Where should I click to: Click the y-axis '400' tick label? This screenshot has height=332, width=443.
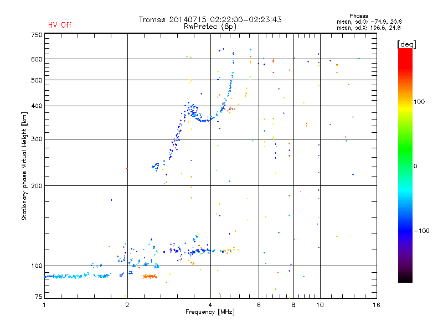click(x=37, y=106)
